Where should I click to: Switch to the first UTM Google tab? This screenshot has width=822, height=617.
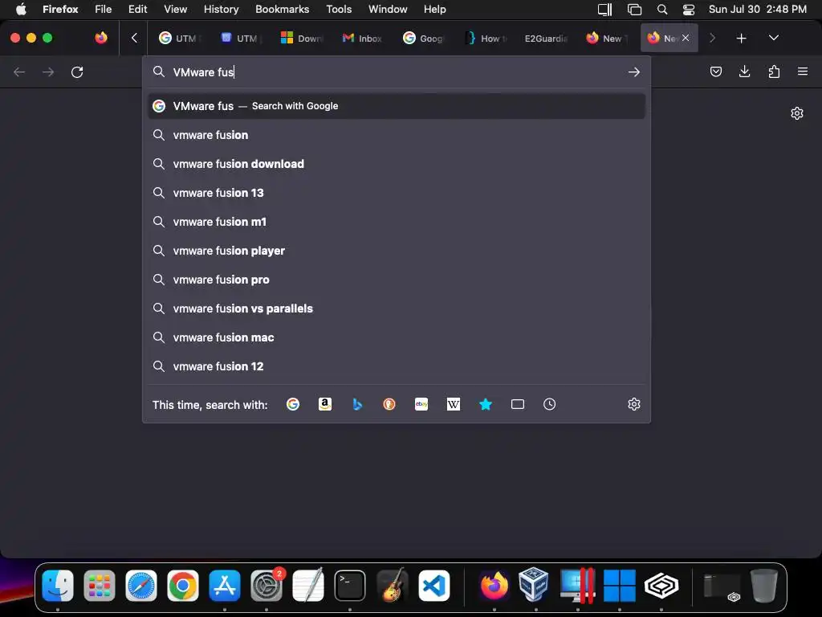180,39
